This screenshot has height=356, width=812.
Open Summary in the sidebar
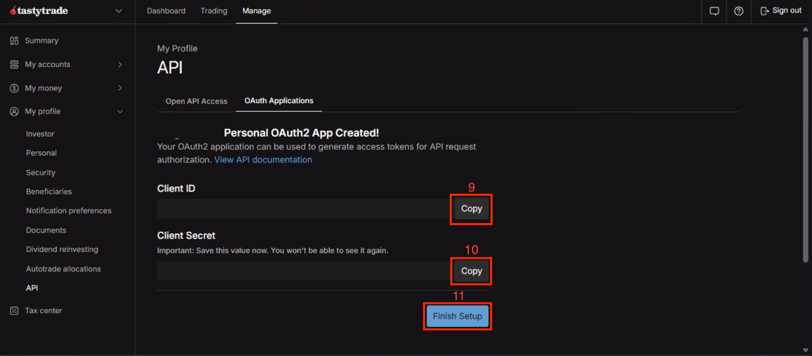[x=42, y=41]
